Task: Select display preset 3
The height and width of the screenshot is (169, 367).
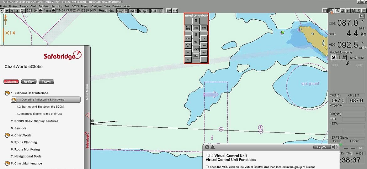Action: pyautogui.click(x=12, y=11)
